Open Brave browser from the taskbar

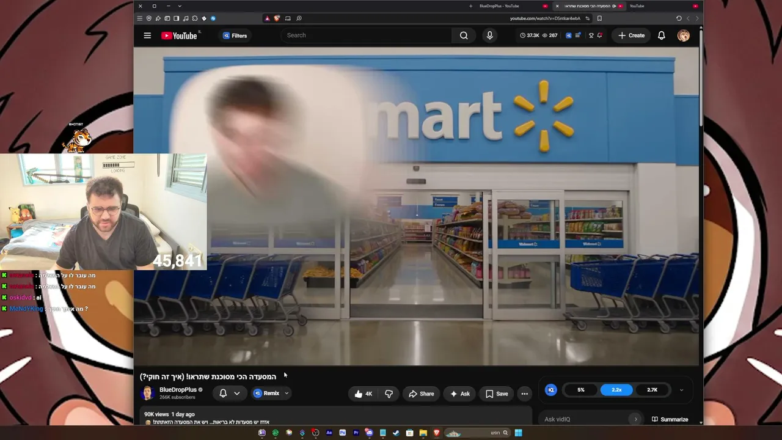click(436, 433)
